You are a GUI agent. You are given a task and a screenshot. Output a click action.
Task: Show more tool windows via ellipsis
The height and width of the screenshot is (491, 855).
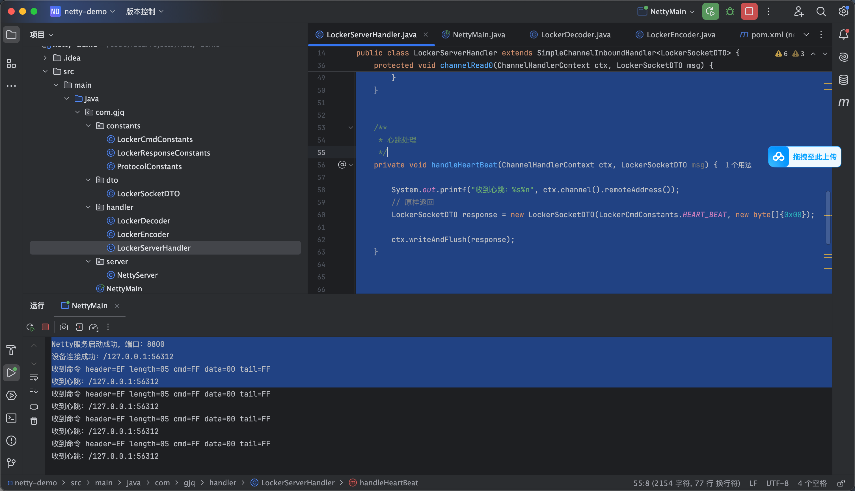pyautogui.click(x=11, y=86)
